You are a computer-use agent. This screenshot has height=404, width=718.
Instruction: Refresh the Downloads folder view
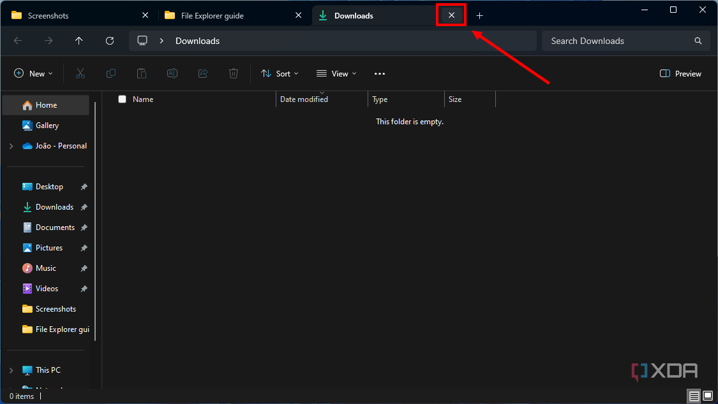pyautogui.click(x=109, y=41)
